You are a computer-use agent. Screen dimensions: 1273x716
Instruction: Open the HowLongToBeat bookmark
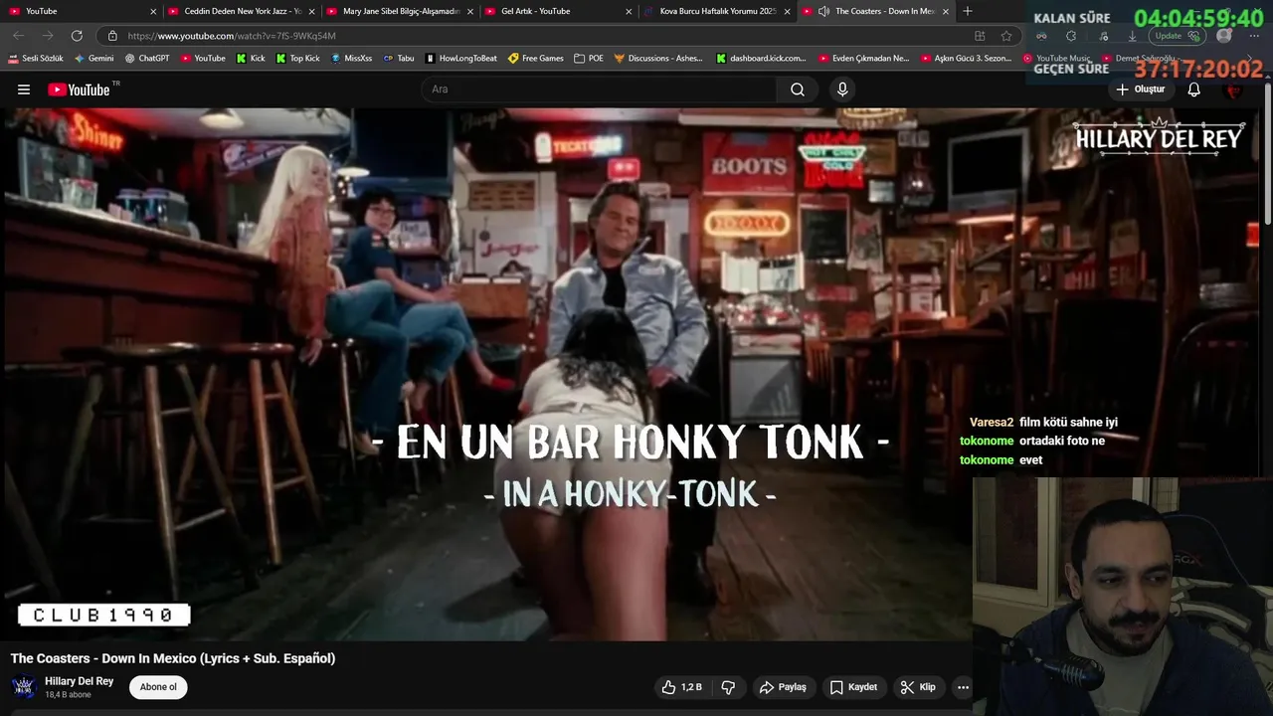point(461,59)
